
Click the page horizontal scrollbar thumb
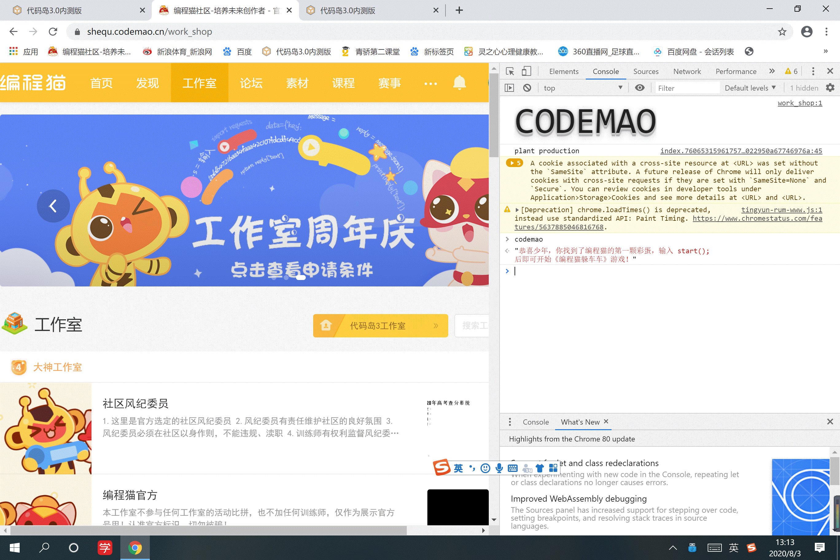[x=208, y=530]
